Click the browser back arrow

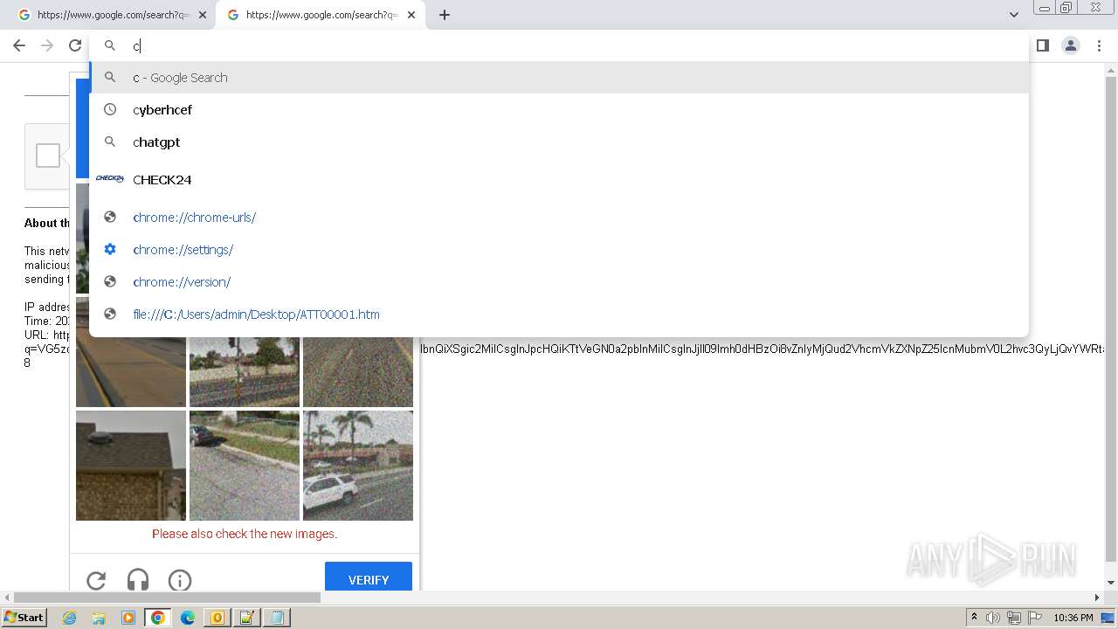point(19,45)
